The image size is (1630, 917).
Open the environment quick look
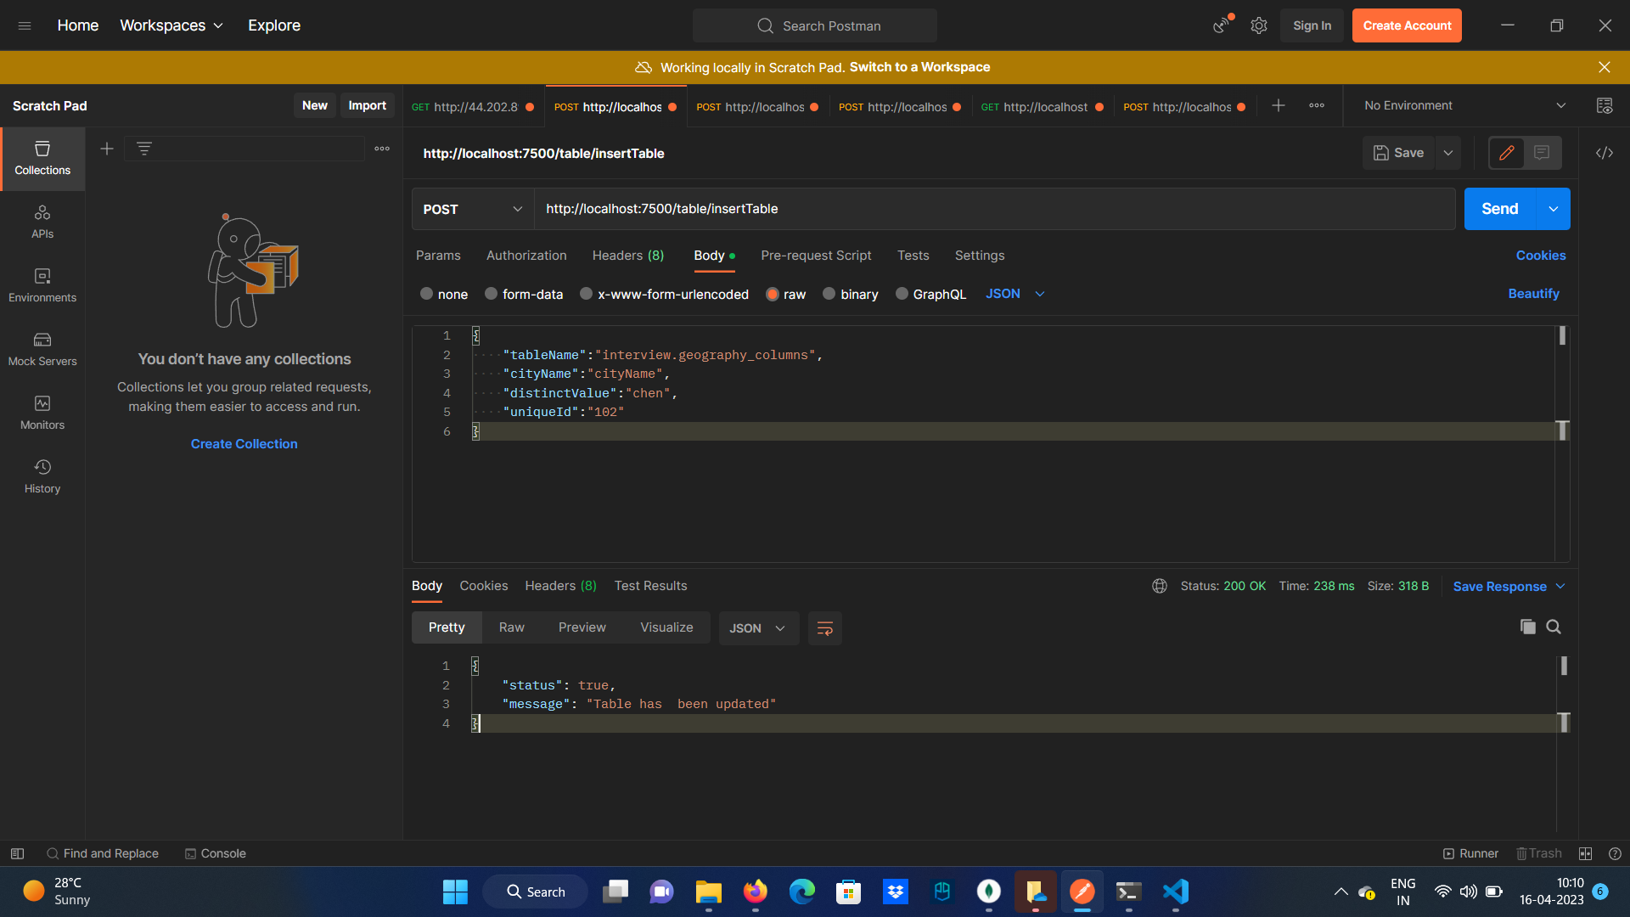[x=1605, y=105]
